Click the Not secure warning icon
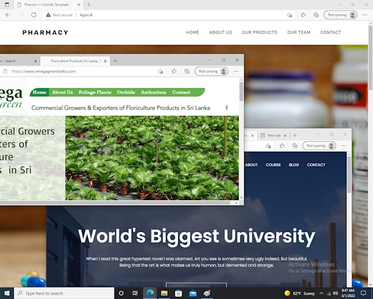This screenshot has height=299, width=373. 48,15
